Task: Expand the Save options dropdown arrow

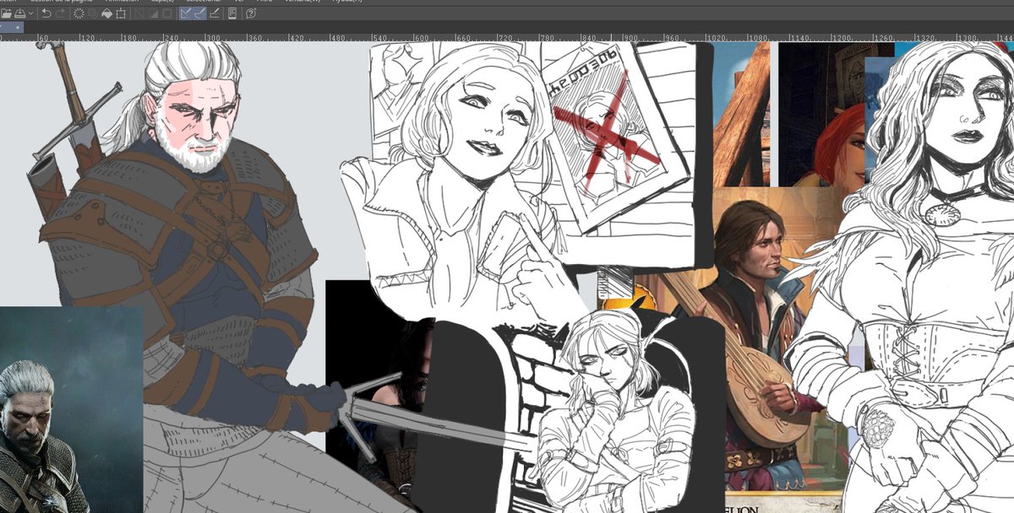Action: coord(30,13)
